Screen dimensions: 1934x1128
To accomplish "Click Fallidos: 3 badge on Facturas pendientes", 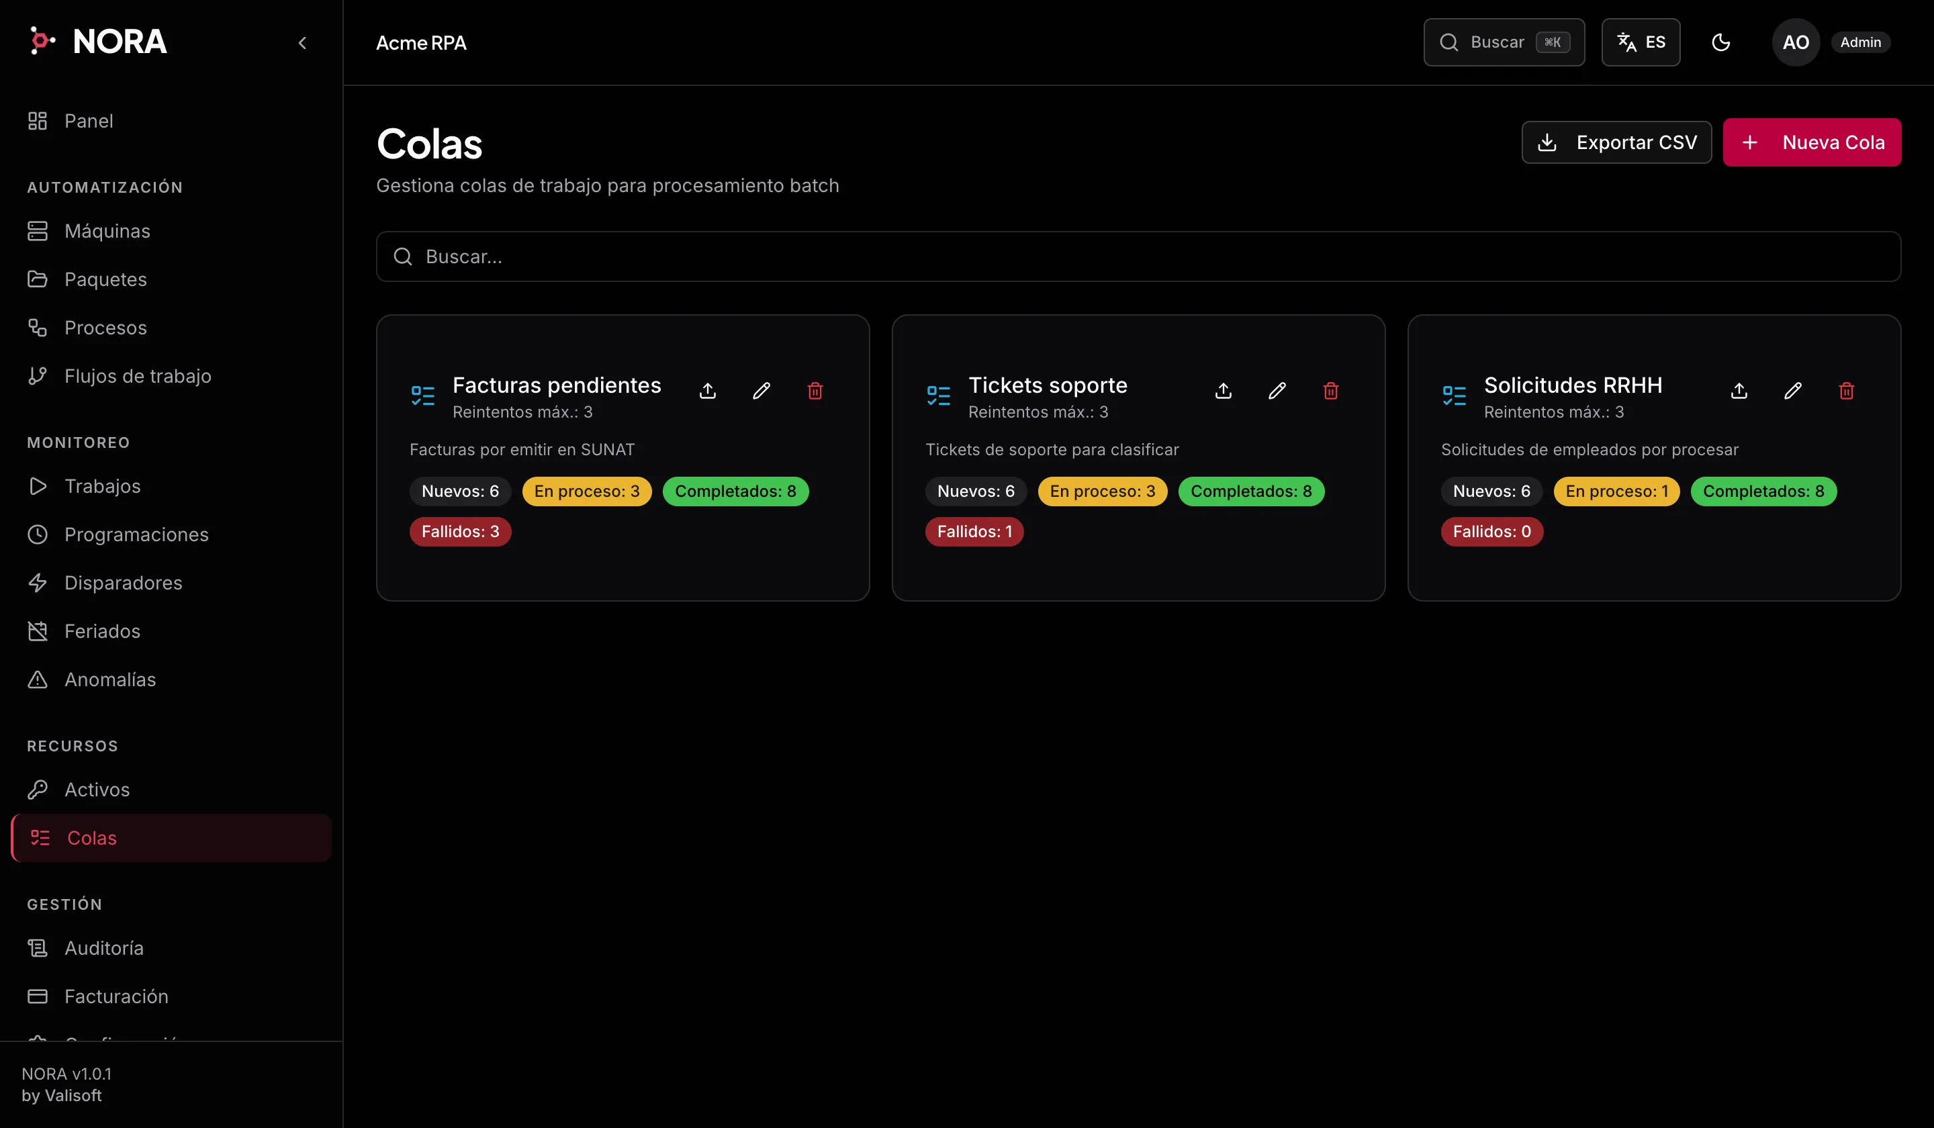I will pyautogui.click(x=461, y=532).
